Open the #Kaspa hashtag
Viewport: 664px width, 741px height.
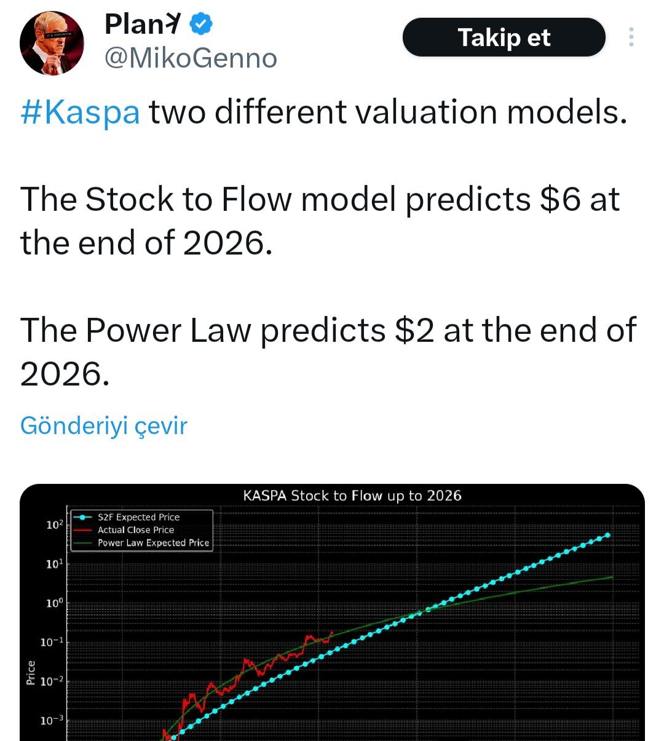[x=80, y=113]
